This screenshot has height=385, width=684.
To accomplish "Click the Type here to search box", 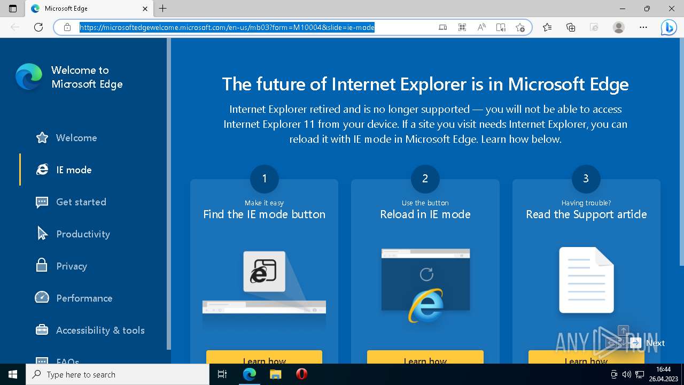I will [x=118, y=374].
